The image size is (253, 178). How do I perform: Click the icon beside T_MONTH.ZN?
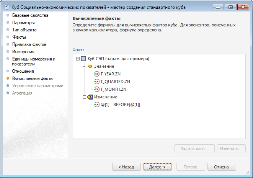96,90
